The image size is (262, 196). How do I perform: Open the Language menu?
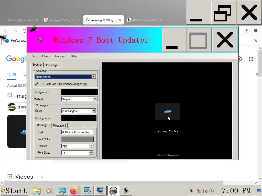pos(60,56)
